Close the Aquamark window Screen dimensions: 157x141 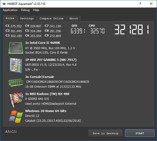(151, 4)
